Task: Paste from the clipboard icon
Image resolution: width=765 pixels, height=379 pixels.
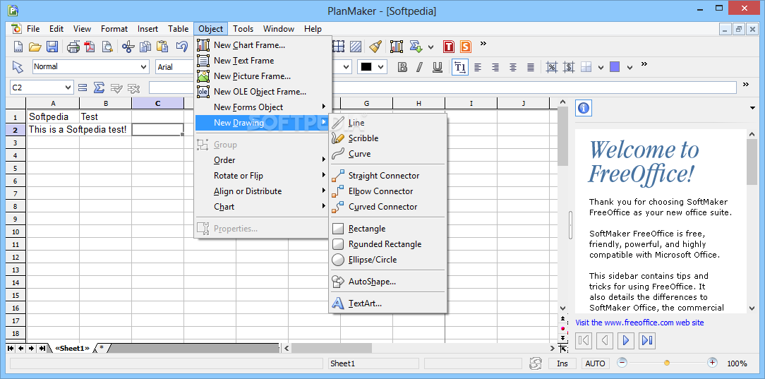Action: click(162, 47)
